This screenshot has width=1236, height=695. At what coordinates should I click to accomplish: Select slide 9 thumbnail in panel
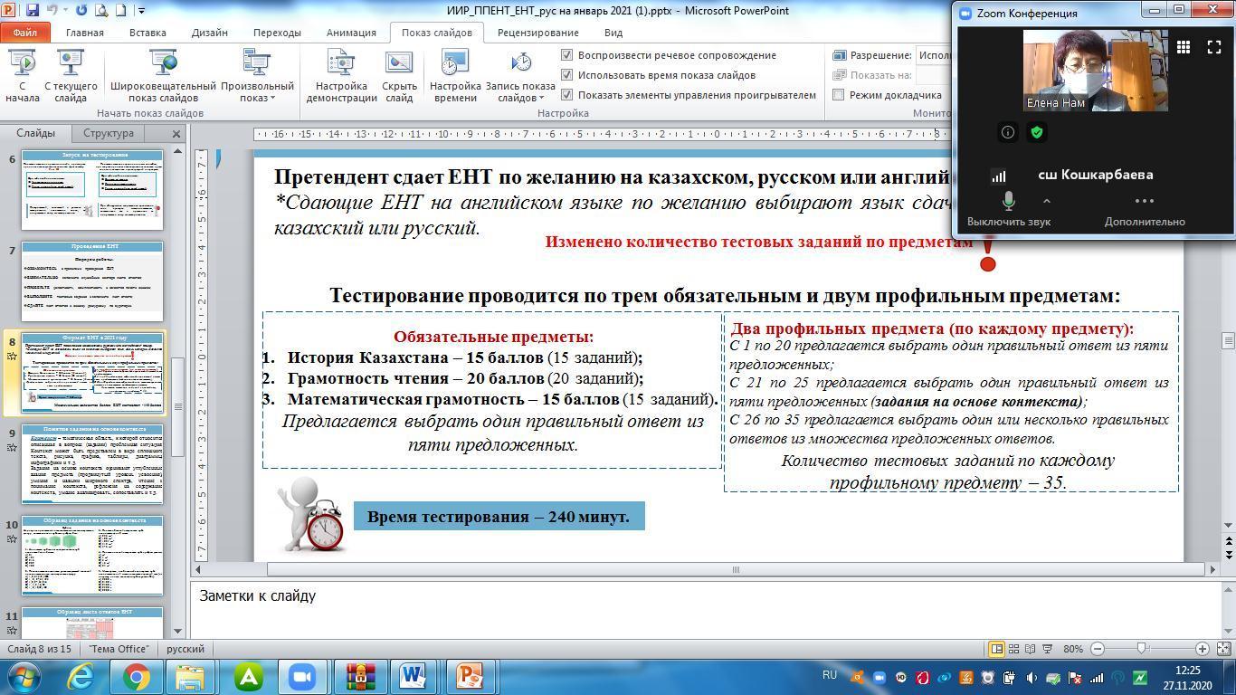point(92,462)
